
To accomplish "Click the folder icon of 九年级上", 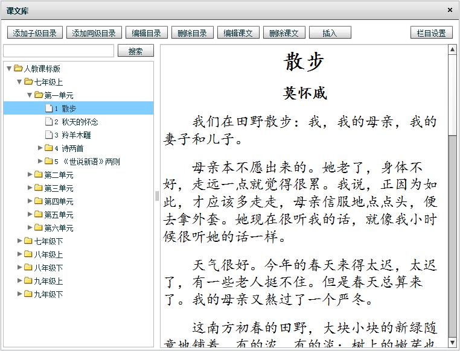I will [x=28, y=281].
